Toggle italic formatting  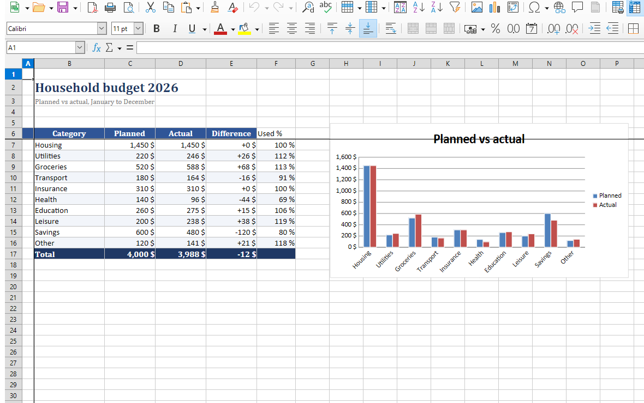(x=175, y=29)
